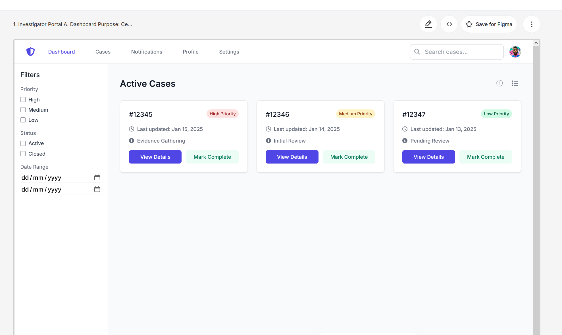The width and height of the screenshot is (562, 335).
Task: View Details of case #12346
Action: click(x=292, y=157)
